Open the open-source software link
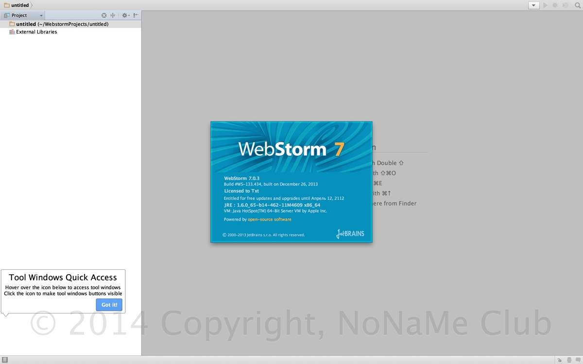583x364 pixels. coord(270,219)
